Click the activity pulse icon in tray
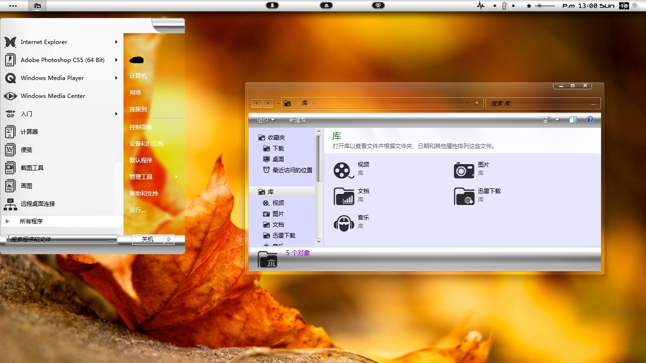The height and width of the screenshot is (363, 646). pyautogui.click(x=481, y=6)
